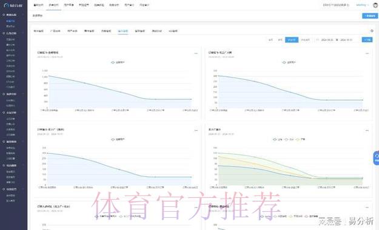Click the underlined active dashboard sub-tab
This screenshot has width=379, height=230.
(122, 31)
